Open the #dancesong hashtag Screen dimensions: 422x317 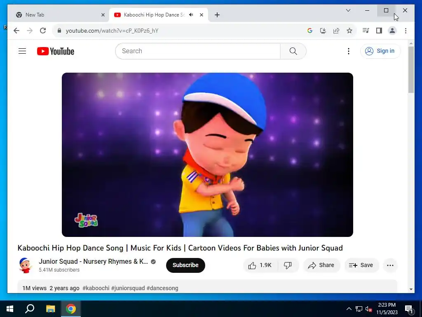click(162, 288)
